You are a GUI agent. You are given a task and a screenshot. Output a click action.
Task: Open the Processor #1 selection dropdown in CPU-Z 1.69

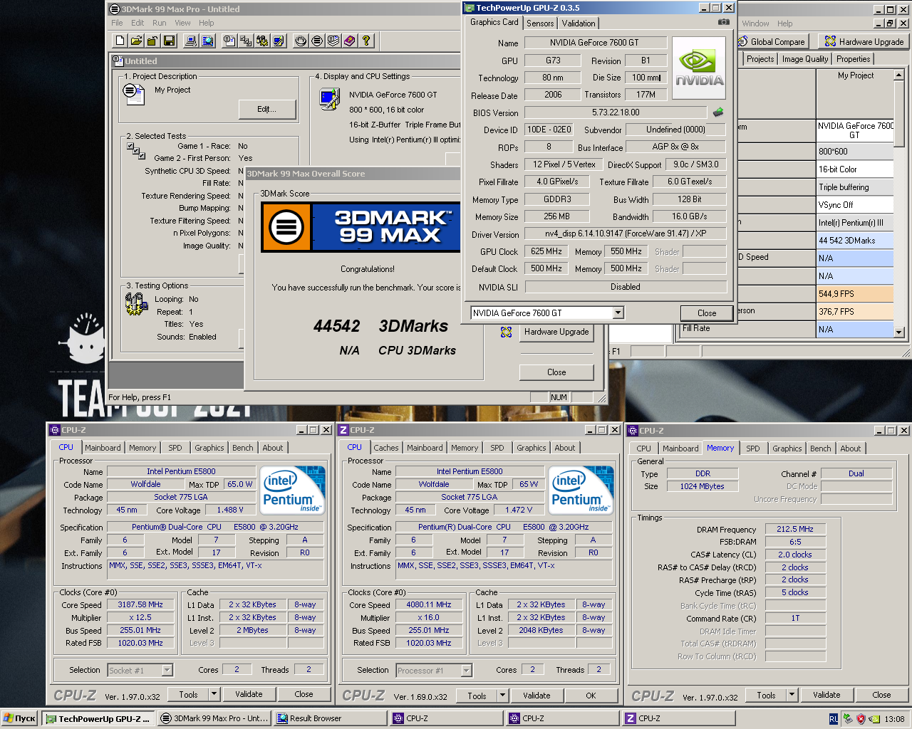[x=466, y=670]
